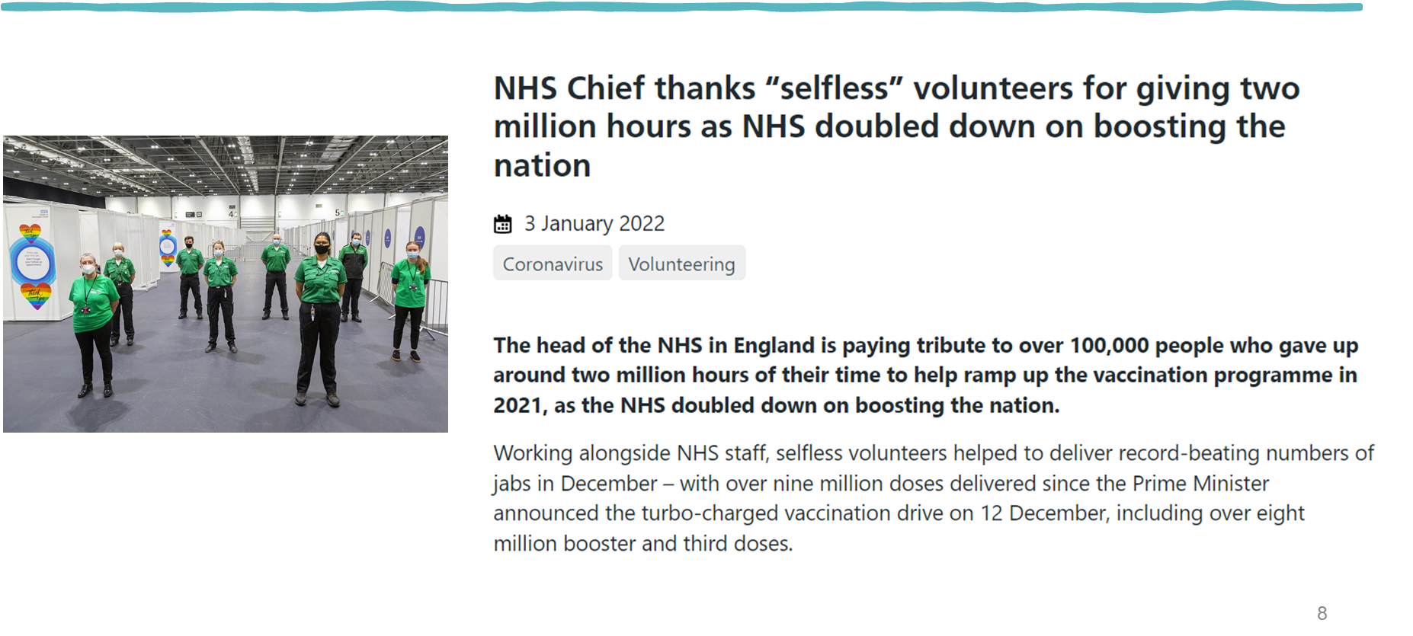
Task: Click the calendar icon beside the date
Action: 503,224
